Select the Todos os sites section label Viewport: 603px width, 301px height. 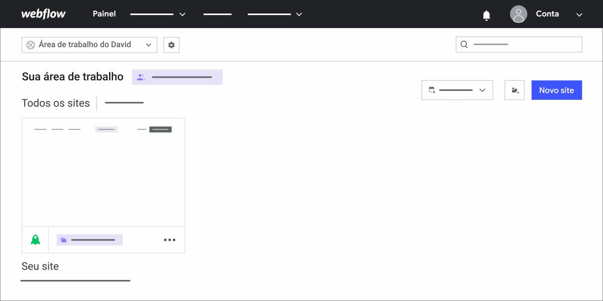55,103
